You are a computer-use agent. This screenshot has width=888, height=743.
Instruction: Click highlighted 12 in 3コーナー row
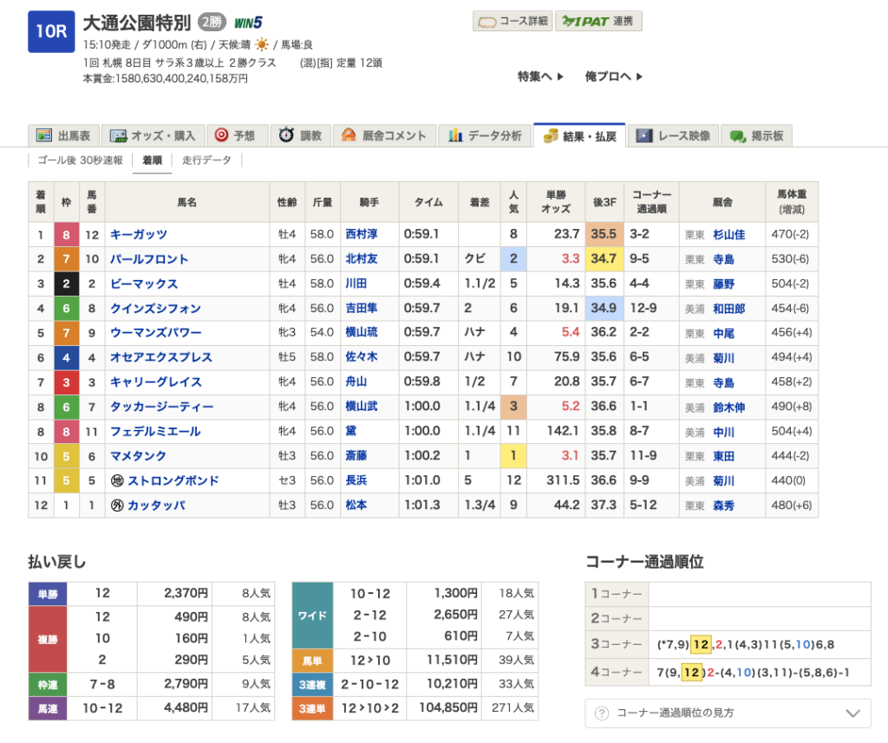coord(701,644)
